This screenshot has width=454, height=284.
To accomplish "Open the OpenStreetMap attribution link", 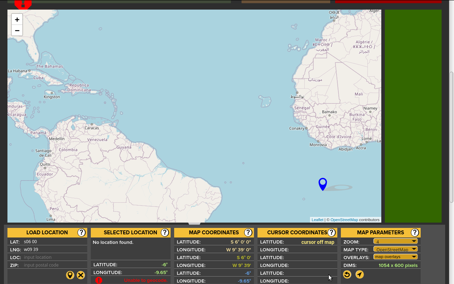I will point(344,220).
